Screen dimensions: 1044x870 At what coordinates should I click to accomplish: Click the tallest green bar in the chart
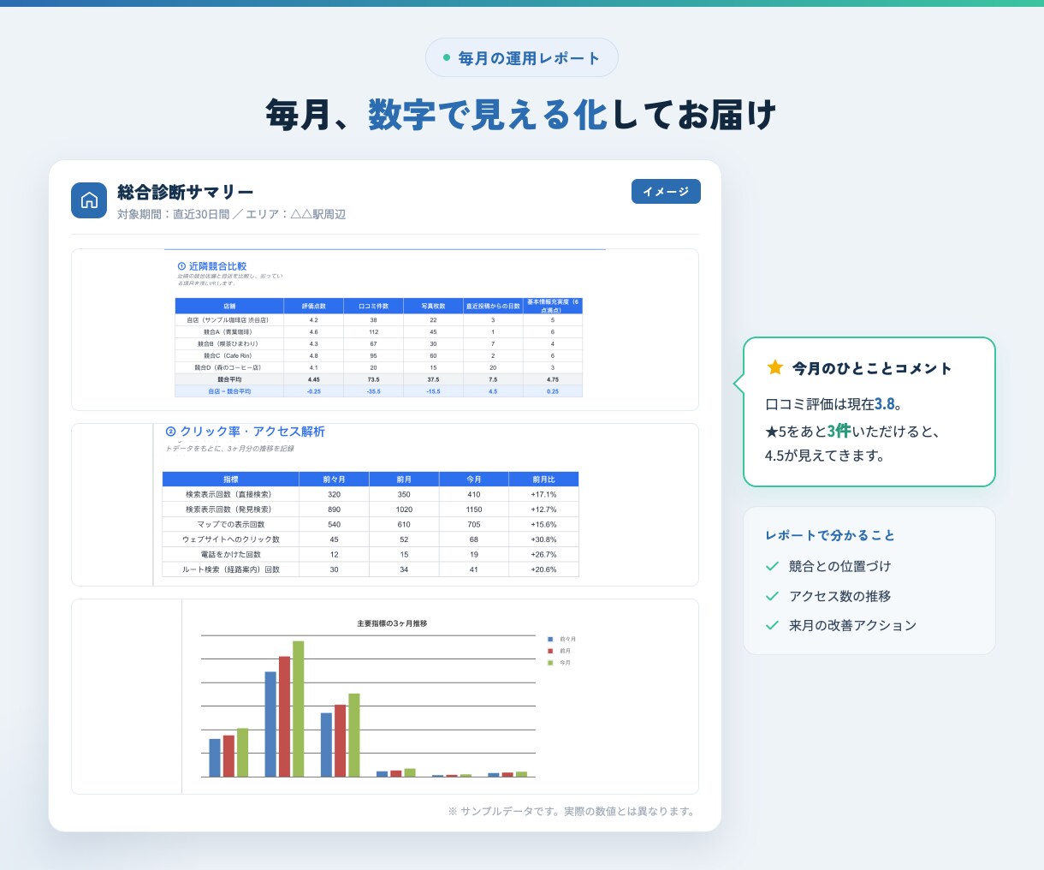click(299, 709)
